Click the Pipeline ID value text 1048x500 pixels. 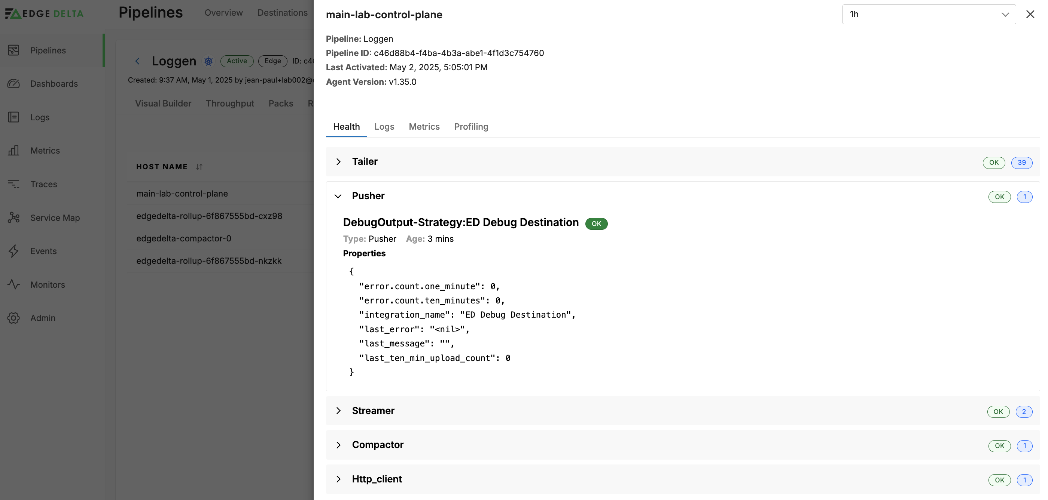coord(458,53)
